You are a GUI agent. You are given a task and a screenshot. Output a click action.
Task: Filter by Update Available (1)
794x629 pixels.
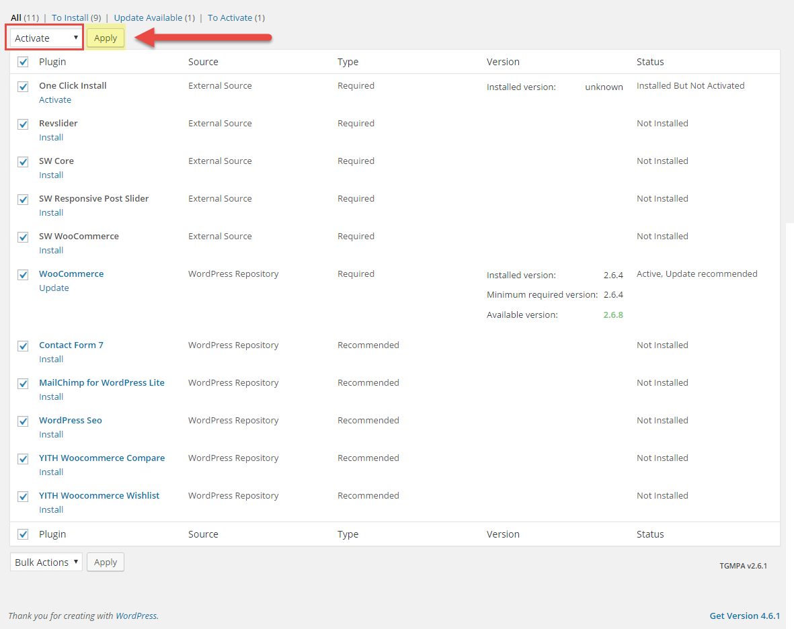tap(155, 17)
